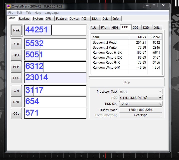Maximize the CrystalMark window

tap(154, 5)
